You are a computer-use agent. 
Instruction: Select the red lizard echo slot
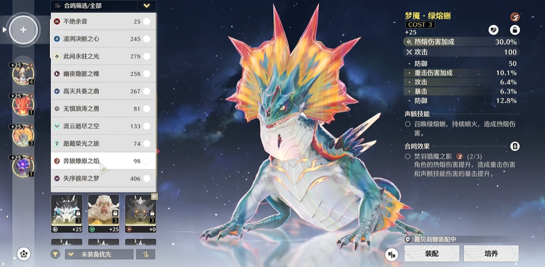click(23, 105)
